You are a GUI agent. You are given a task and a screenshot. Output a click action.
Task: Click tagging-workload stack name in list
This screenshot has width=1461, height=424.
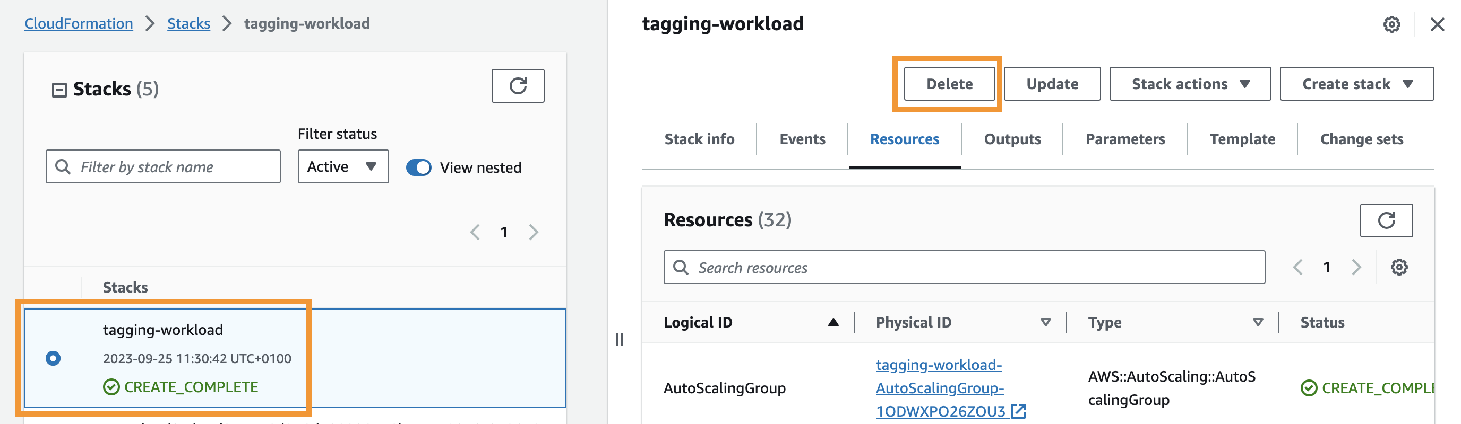[x=163, y=330]
